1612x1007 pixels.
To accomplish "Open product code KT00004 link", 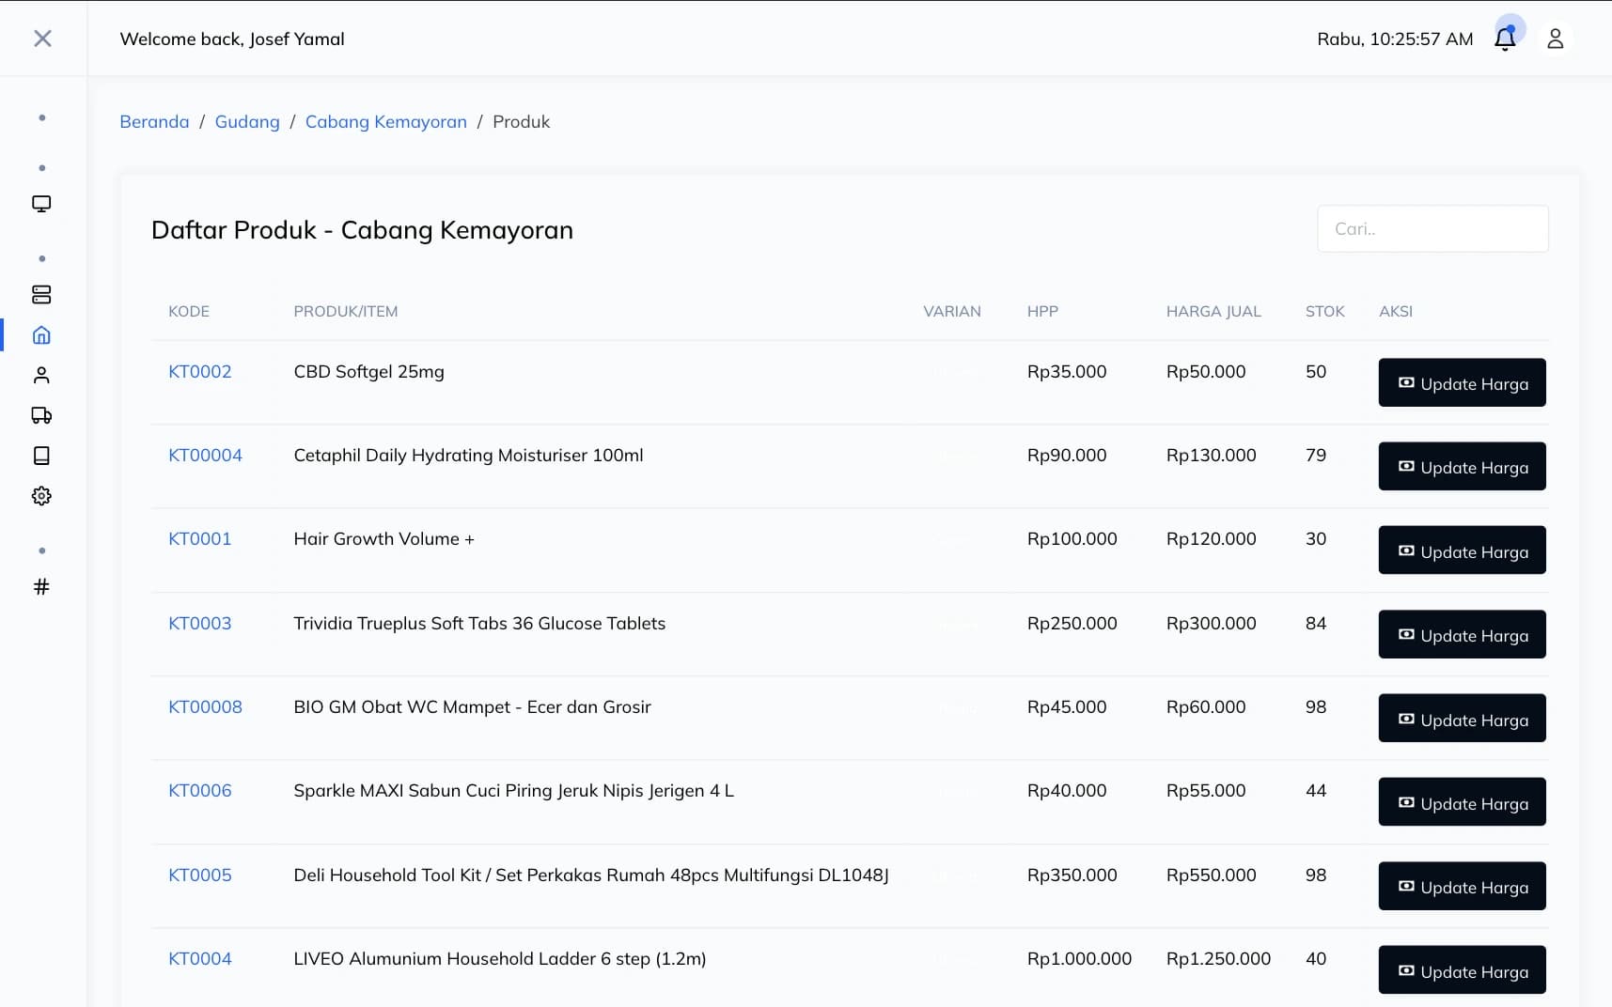I will (205, 456).
